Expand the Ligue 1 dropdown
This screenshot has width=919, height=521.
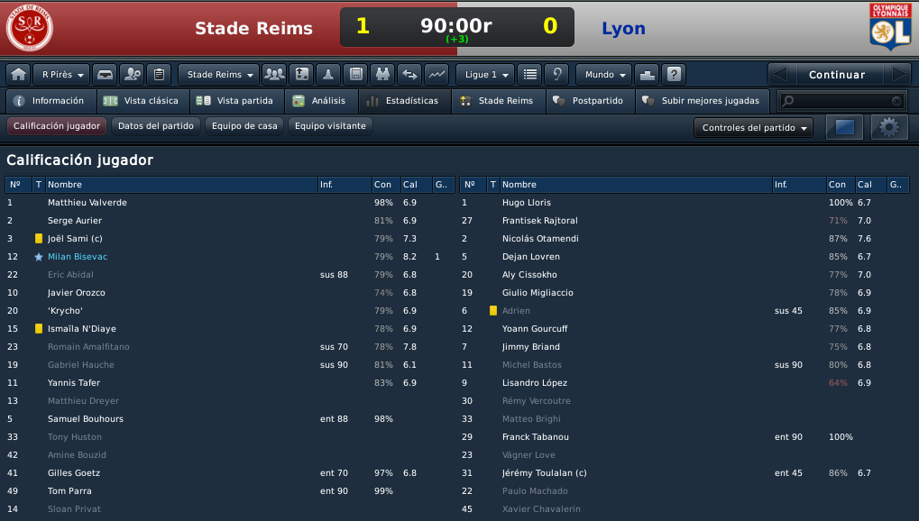click(x=485, y=75)
